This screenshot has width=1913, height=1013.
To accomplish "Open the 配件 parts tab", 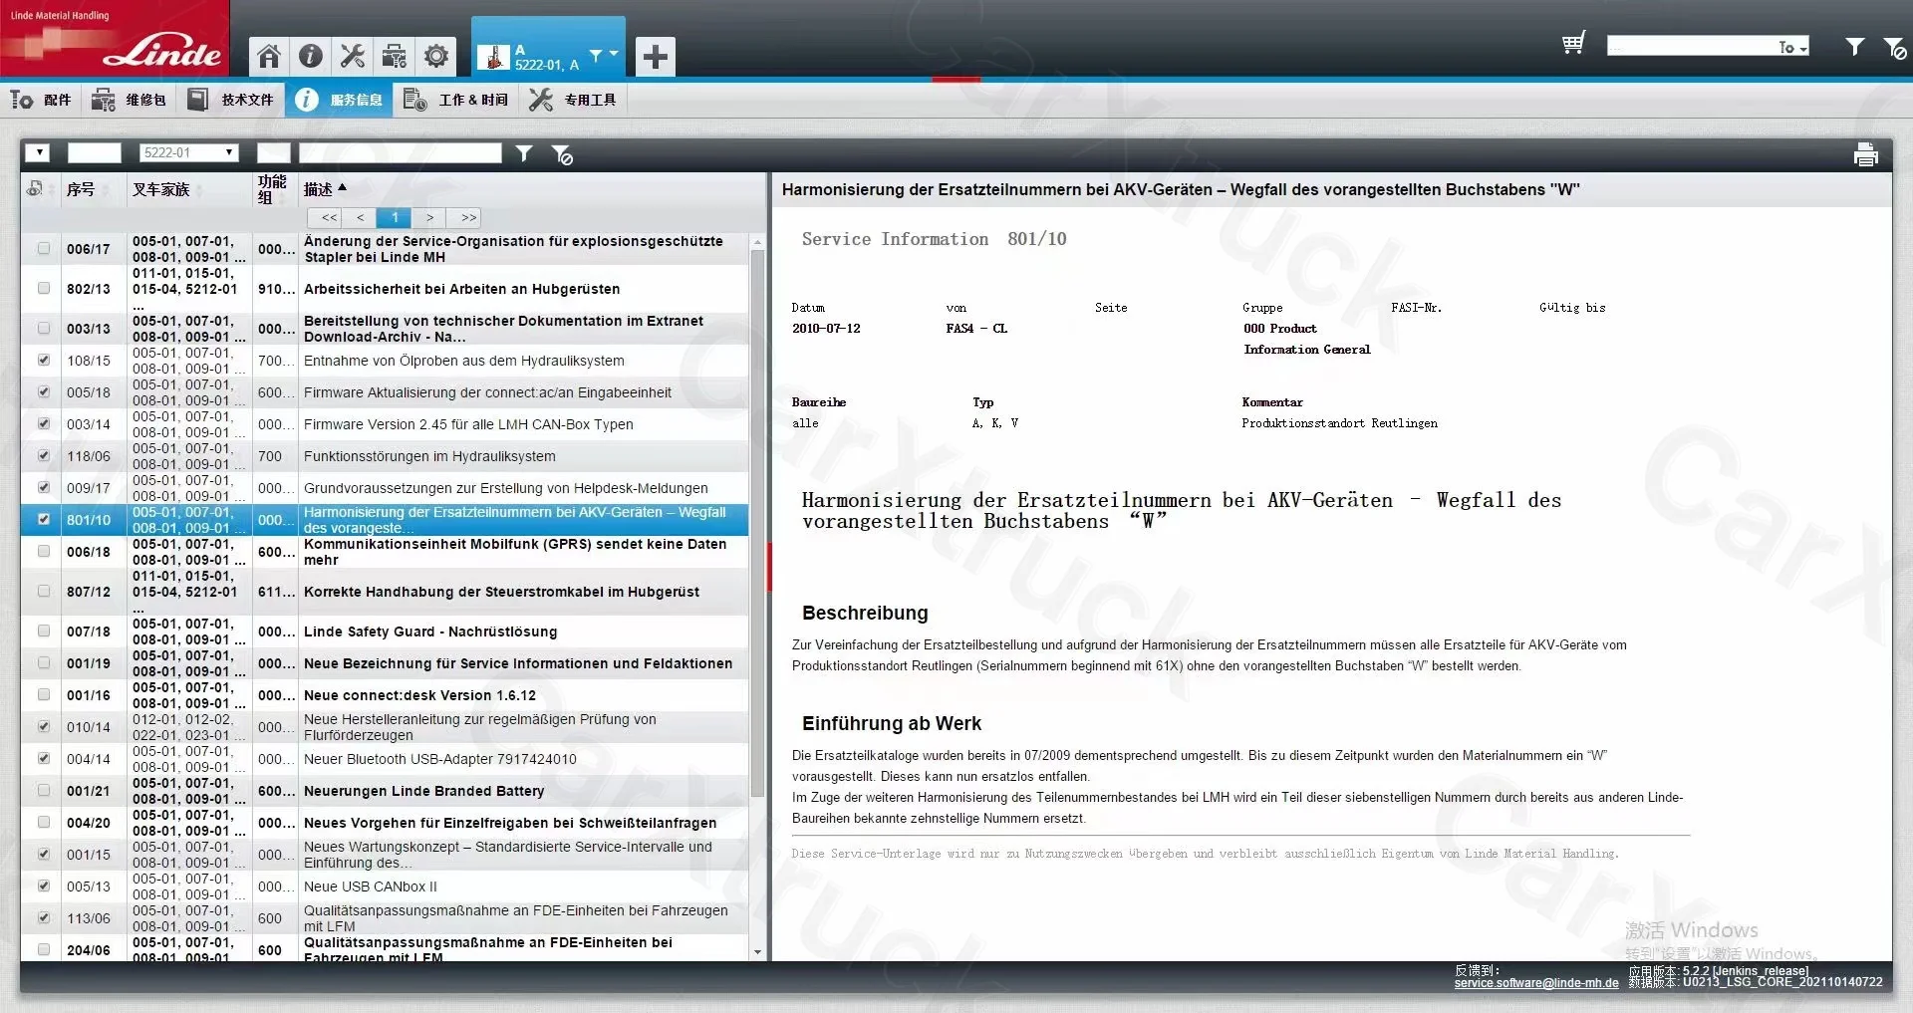I will [41, 100].
